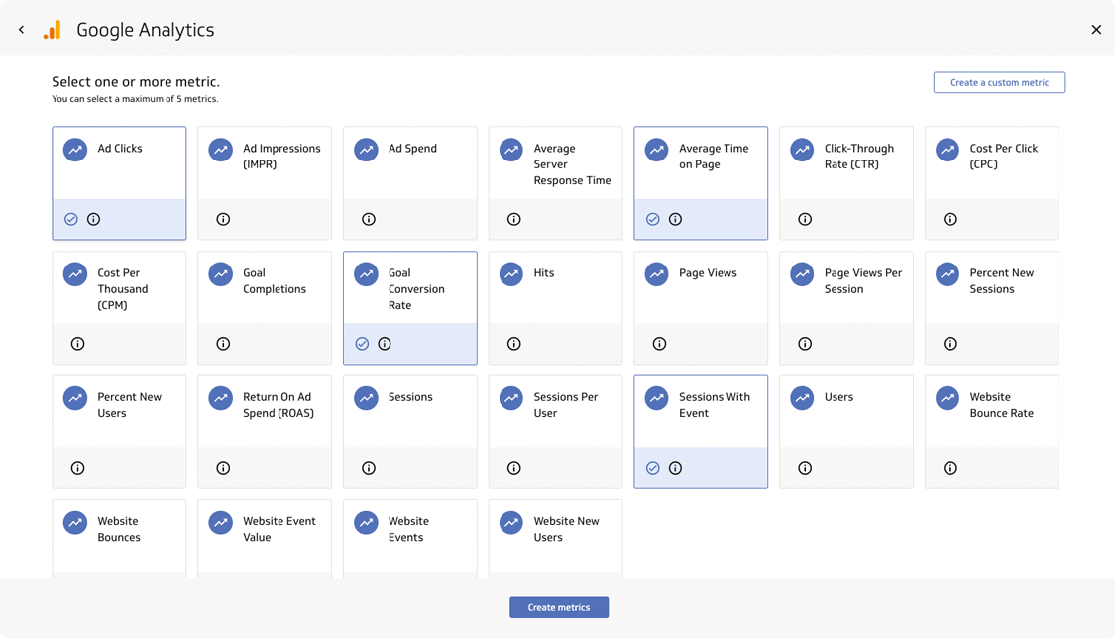Image resolution: width=1115 pixels, height=639 pixels.
Task: Click info icon on Sessions Per User
Action: pyautogui.click(x=514, y=468)
